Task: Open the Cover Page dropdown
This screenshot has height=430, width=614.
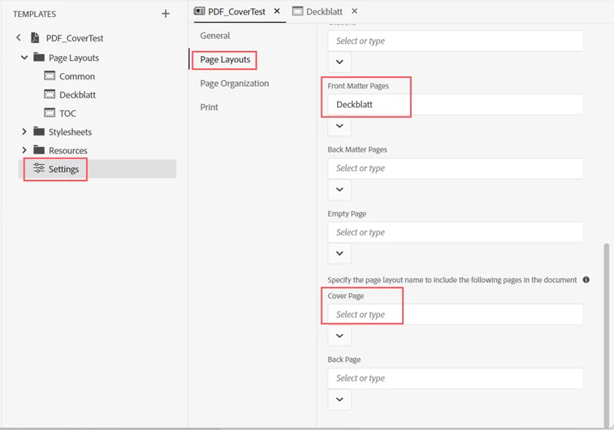Action: [339, 336]
